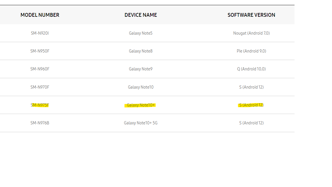Click the highlighted S (Android 12) version

[251, 105]
